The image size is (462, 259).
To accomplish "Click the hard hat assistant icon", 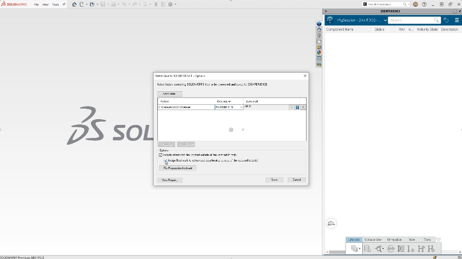I will [x=331, y=223].
